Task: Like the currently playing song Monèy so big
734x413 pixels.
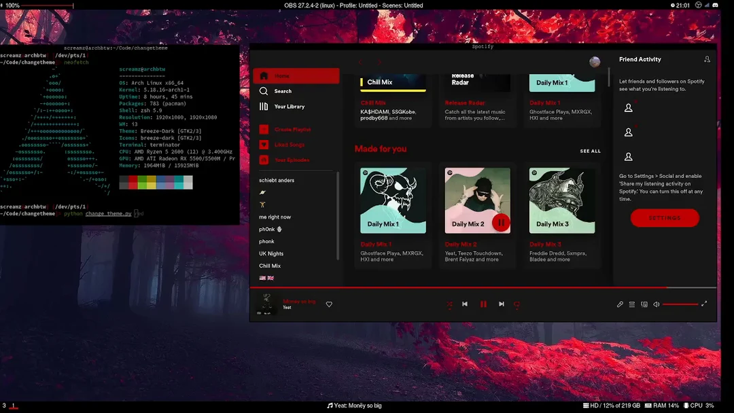Action: [329, 304]
